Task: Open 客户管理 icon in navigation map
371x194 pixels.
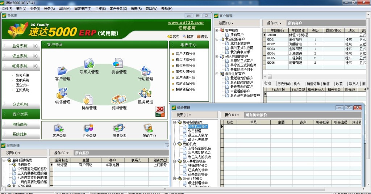Action: [62, 71]
